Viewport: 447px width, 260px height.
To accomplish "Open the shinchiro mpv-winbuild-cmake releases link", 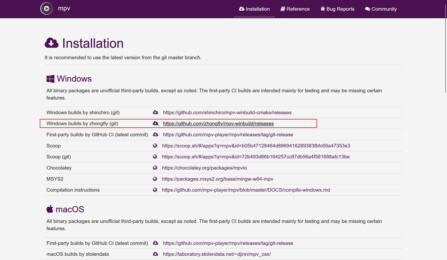I will coord(227,112).
